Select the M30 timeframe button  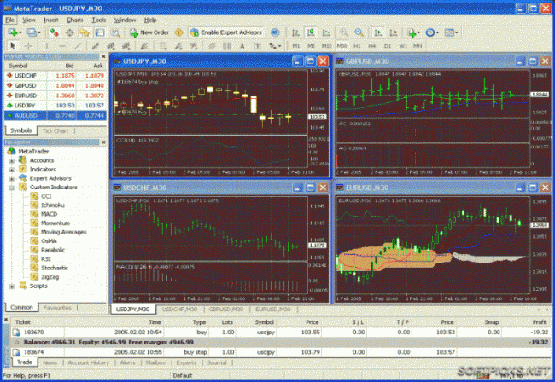342,46
